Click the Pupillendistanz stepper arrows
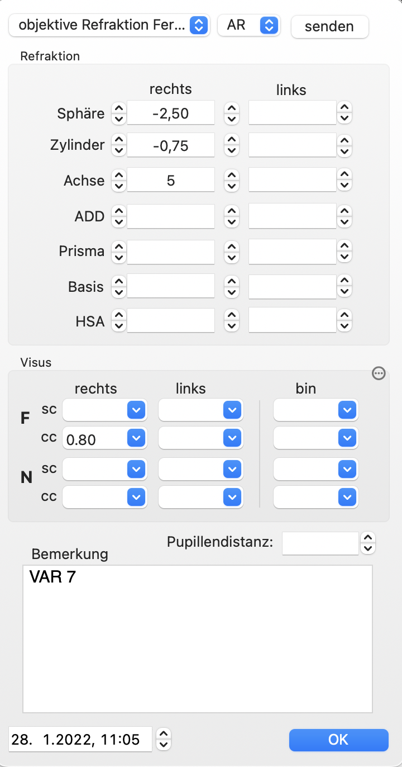Screen dimensions: 402x767 point(368,543)
